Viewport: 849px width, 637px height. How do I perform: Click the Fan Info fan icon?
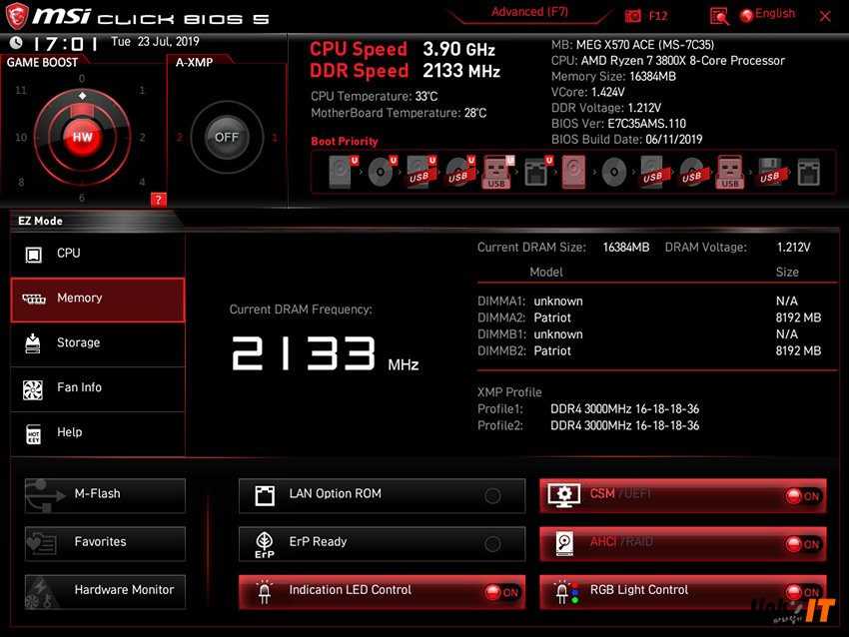coord(33,389)
